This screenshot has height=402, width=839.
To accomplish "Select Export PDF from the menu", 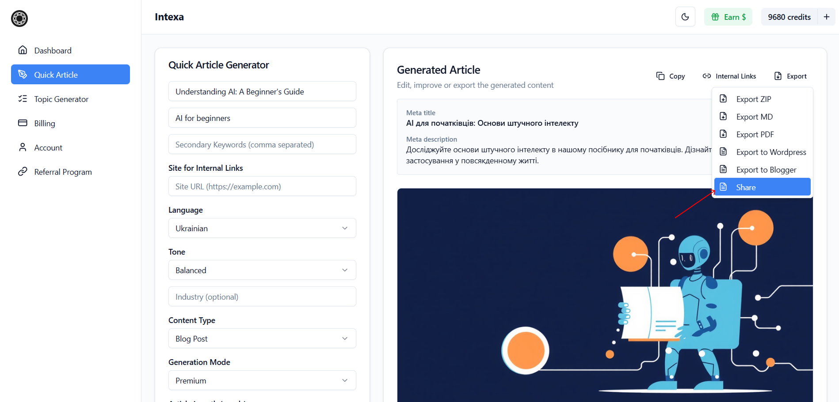I will [x=755, y=134].
